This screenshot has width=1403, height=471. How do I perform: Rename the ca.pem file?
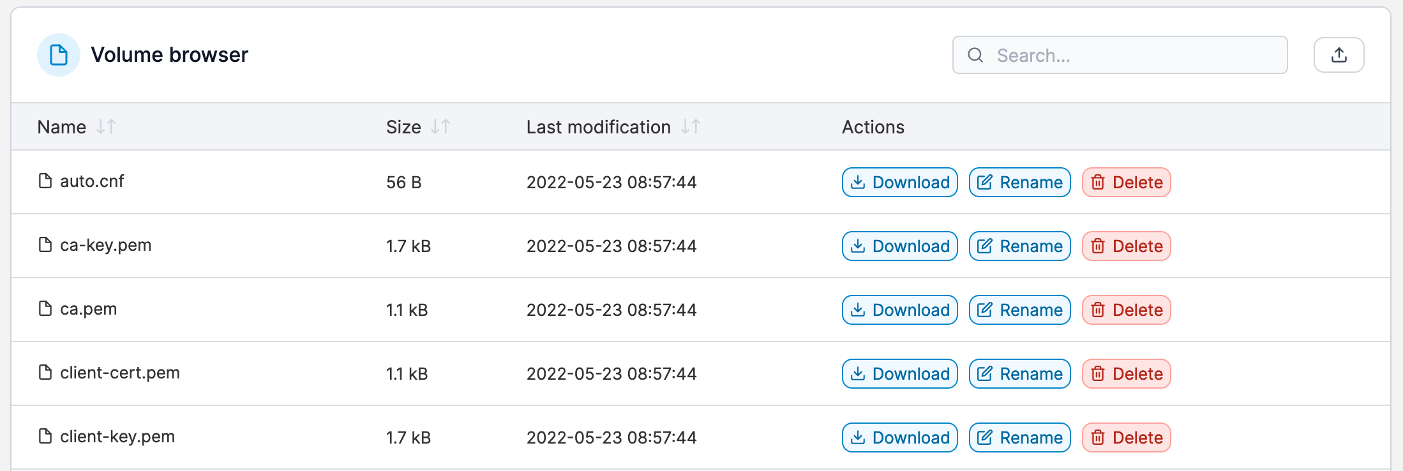[1019, 310]
